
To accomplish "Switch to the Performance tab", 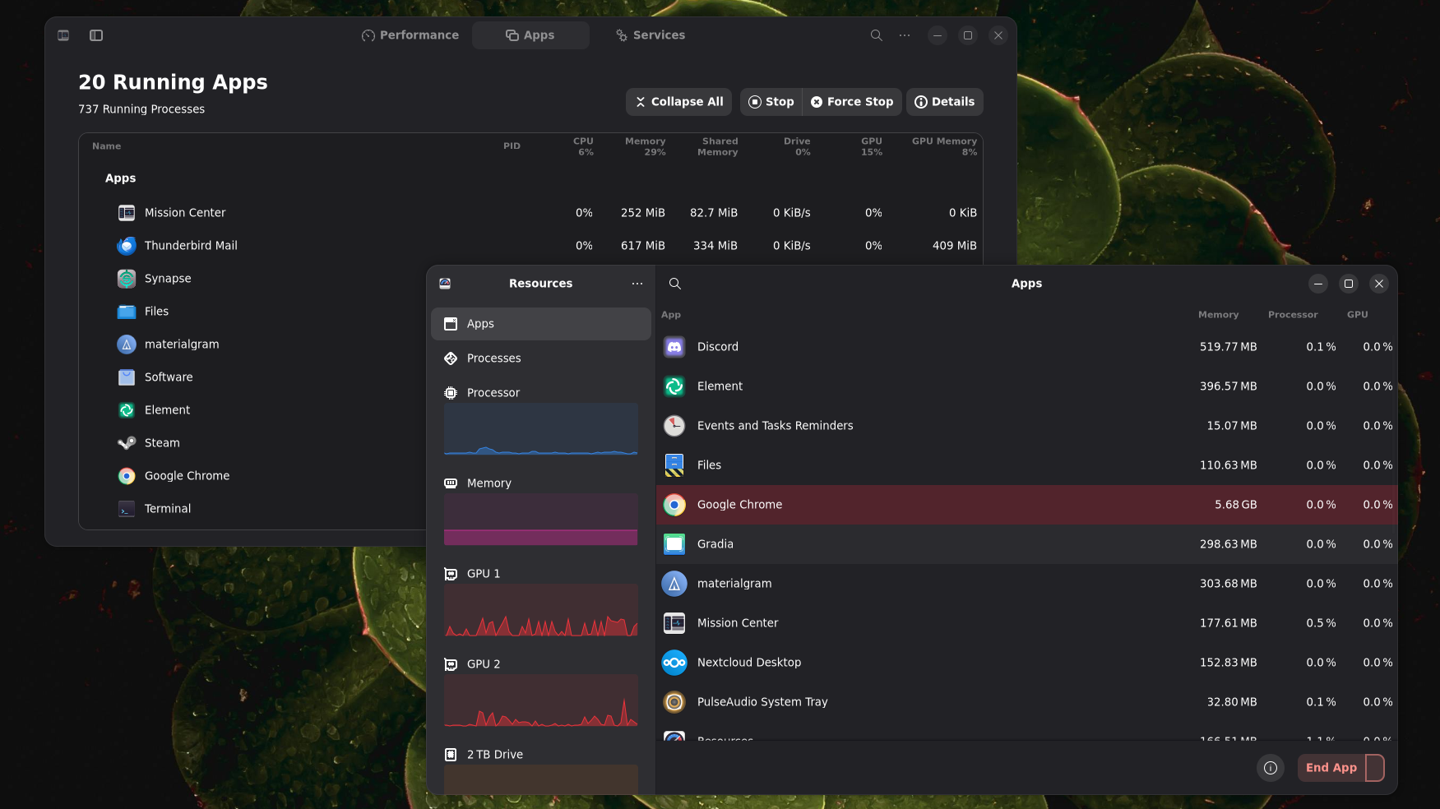I will pos(410,35).
